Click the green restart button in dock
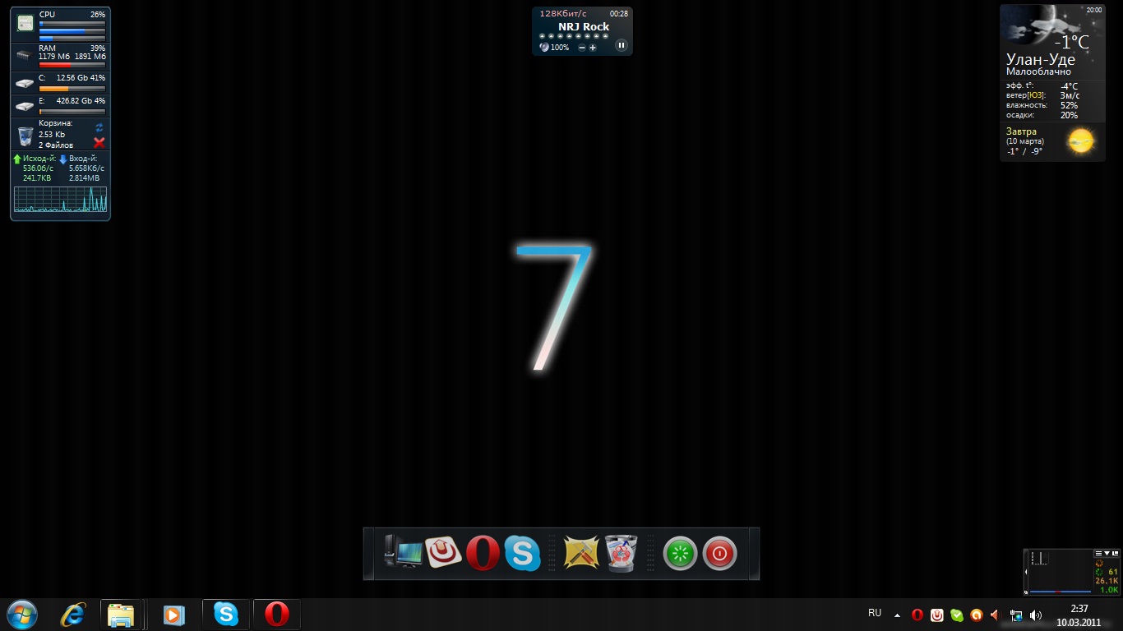This screenshot has width=1123, height=631. point(680,554)
